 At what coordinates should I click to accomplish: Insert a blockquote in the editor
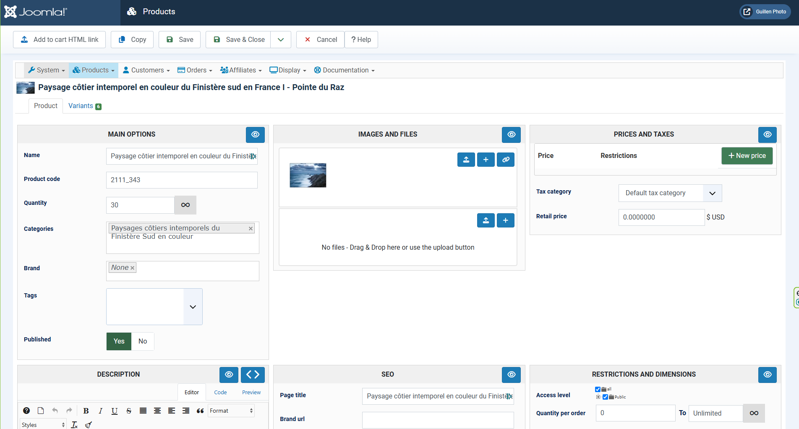point(200,411)
